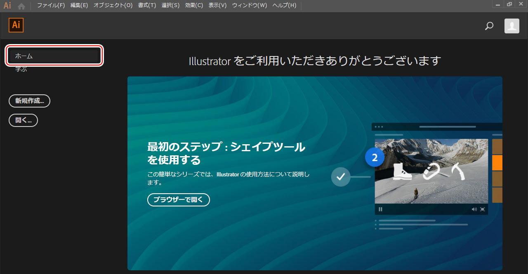Open the 編集(E) menu

(79, 5)
